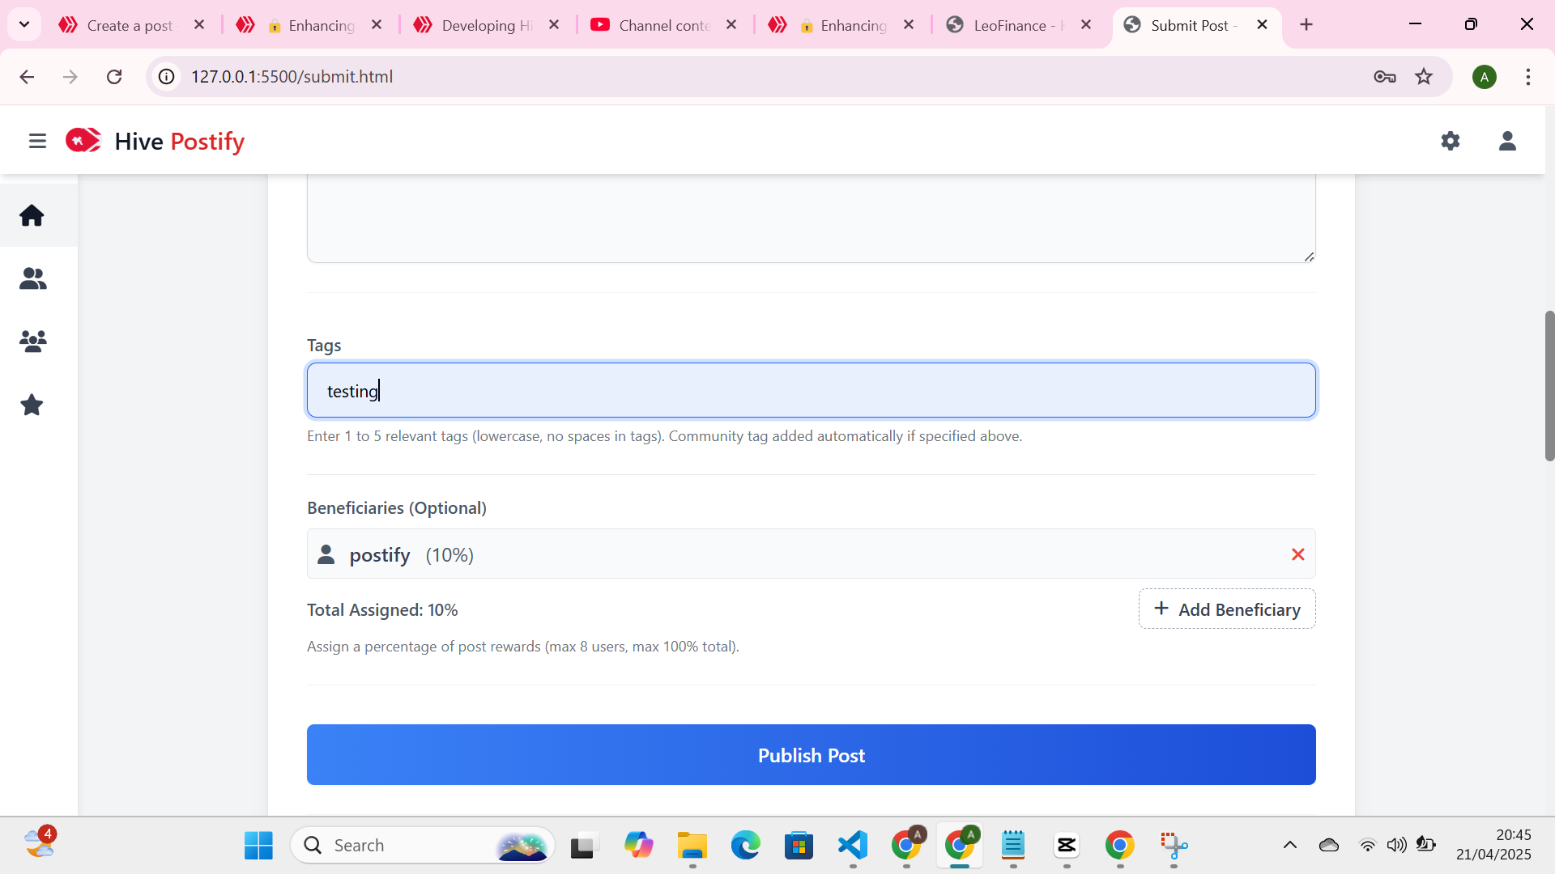Switch to the first Enhancing tab
1555x874 pixels.
tap(310, 25)
